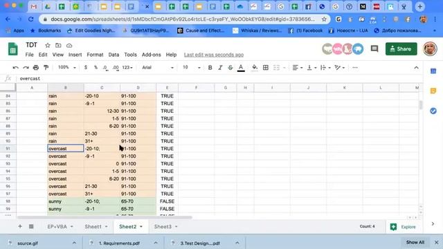Toggle italic formatting
This screenshot has height=249, width=443.
point(220,68)
